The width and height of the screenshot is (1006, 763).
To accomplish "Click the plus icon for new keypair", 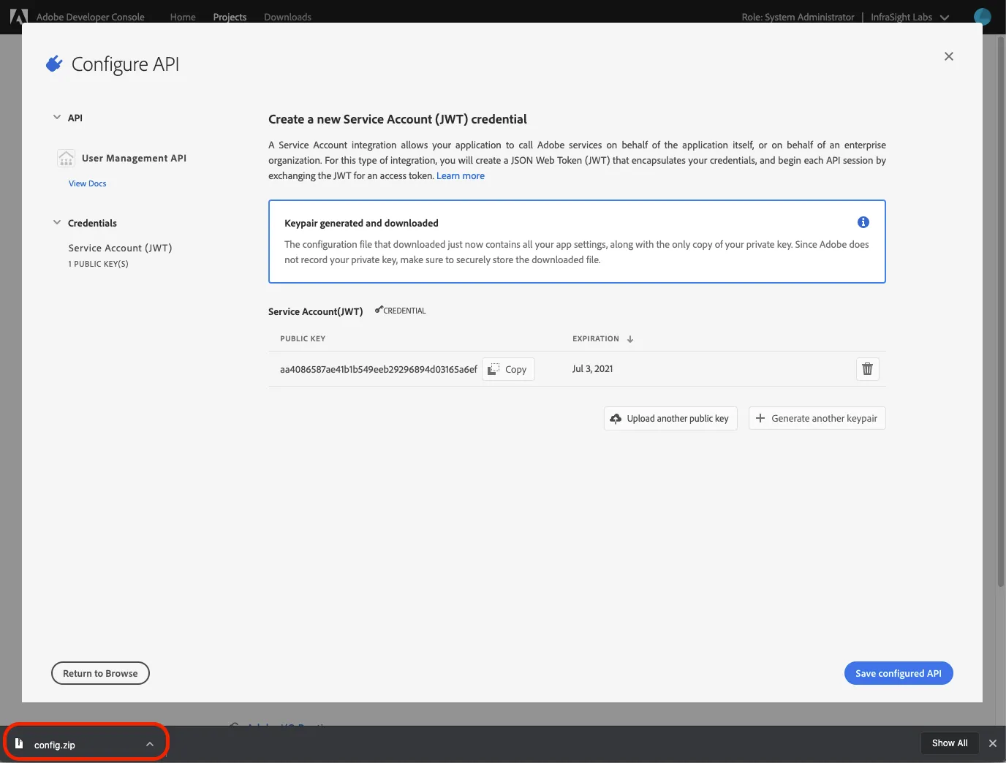I will click(x=760, y=418).
